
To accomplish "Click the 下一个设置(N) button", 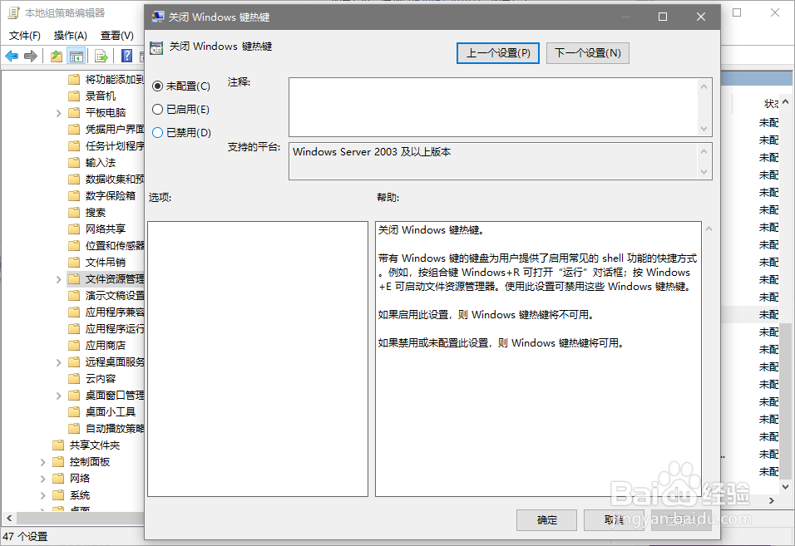I will (588, 53).
